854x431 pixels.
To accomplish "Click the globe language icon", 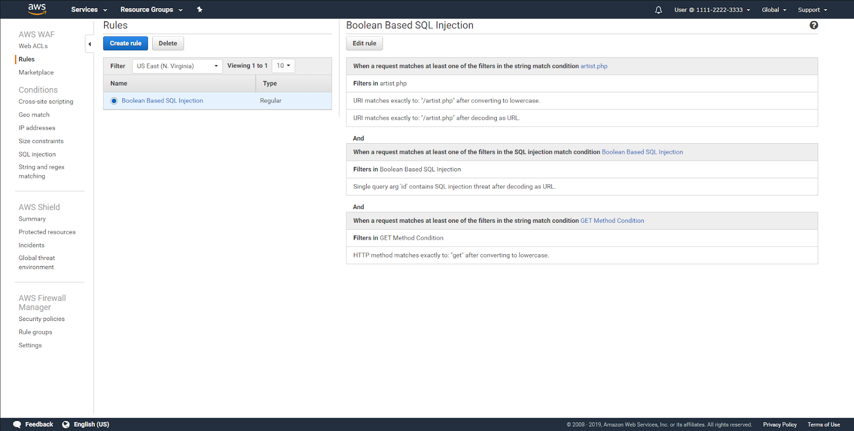I will (x=66, y=425).
